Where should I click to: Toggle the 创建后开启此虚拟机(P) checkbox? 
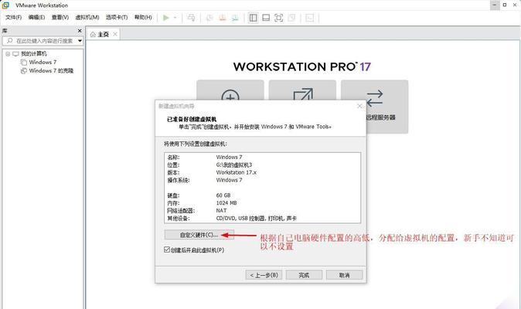(167, 250)
